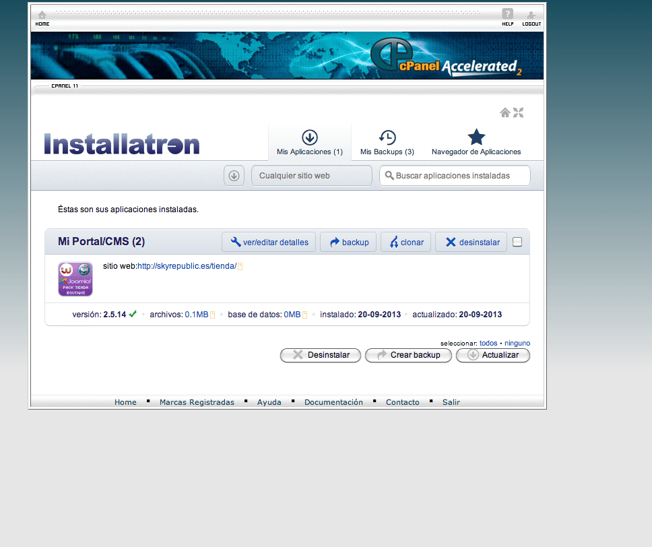
Task: Click the desinstalar button in app header
Action: pyautogui.click(x=471, y=242)
